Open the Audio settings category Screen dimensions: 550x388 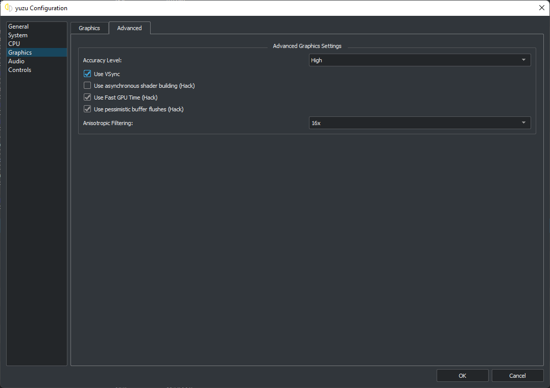pos(16,61)
